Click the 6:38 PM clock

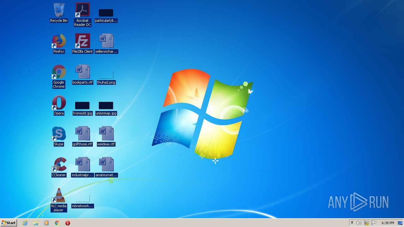tap(388, 223)
